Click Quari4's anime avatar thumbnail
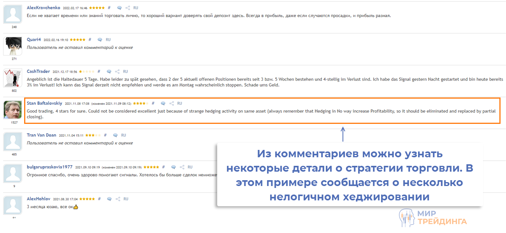Image resolution: width=506 pixels, height=233 pixels. pyautogui.click(x=12, y=46)
